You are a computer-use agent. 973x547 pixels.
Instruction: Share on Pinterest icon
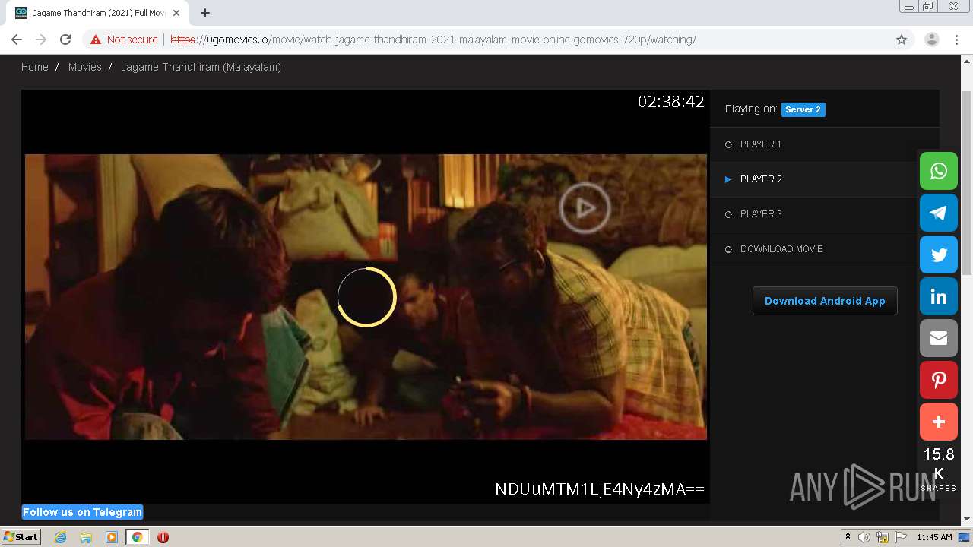pos(939,380)
